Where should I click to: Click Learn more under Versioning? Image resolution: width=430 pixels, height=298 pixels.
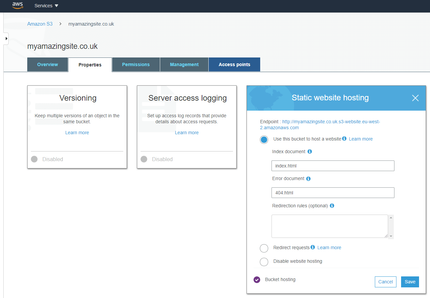[x=77, y=133]
